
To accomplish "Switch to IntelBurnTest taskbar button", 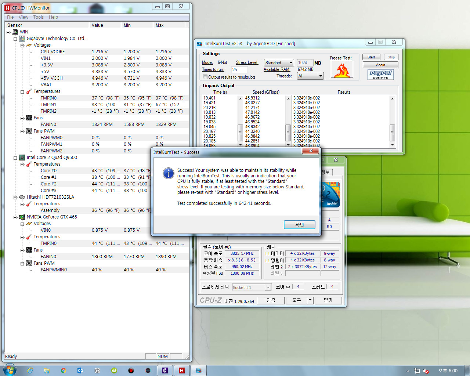I will click(x=199, y=370).
